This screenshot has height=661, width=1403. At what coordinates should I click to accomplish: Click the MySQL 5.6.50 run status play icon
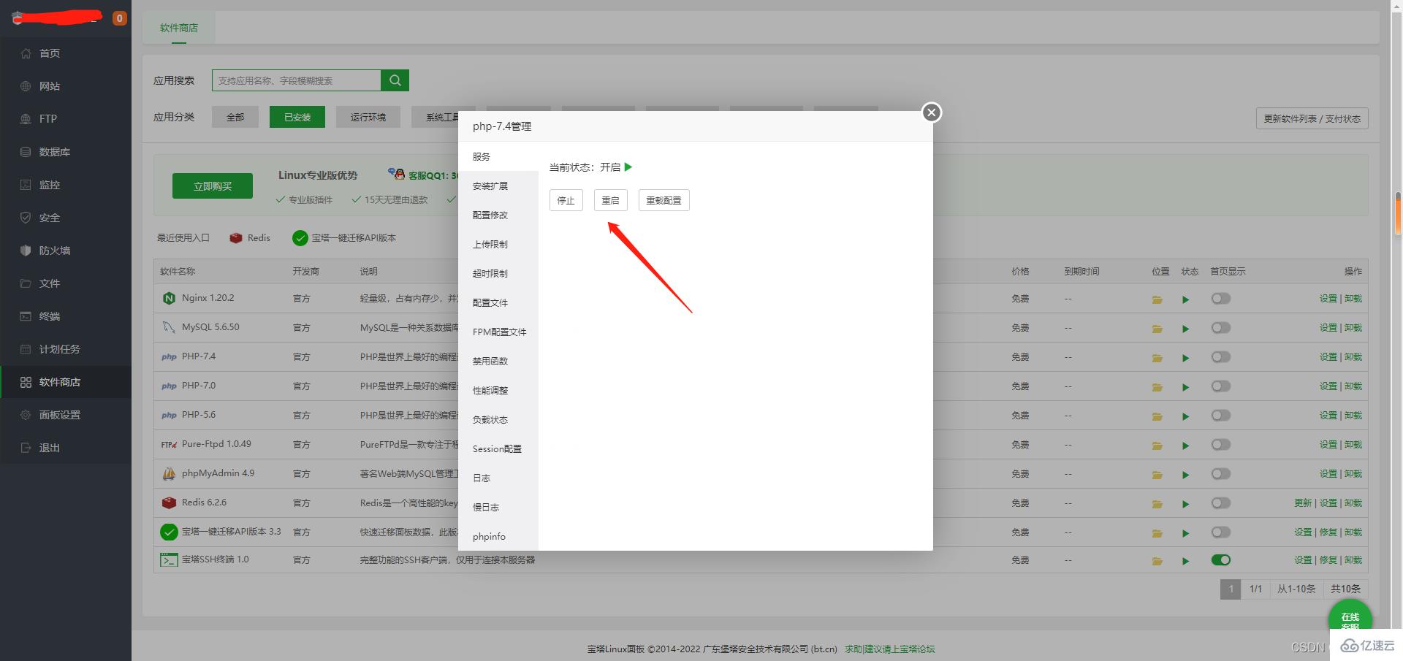1185,329
